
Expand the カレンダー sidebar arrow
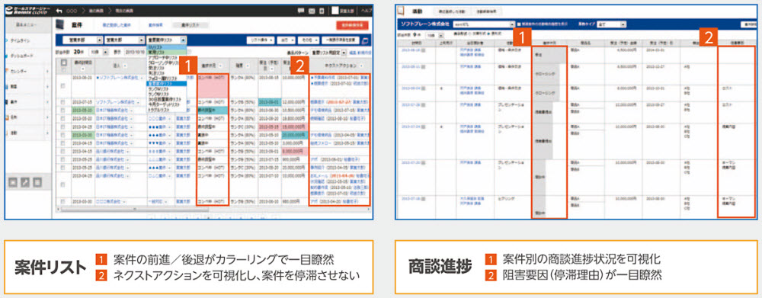47,72
